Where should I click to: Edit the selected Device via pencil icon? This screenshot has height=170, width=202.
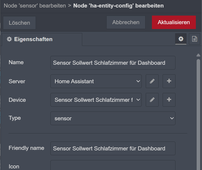(152, 100)
